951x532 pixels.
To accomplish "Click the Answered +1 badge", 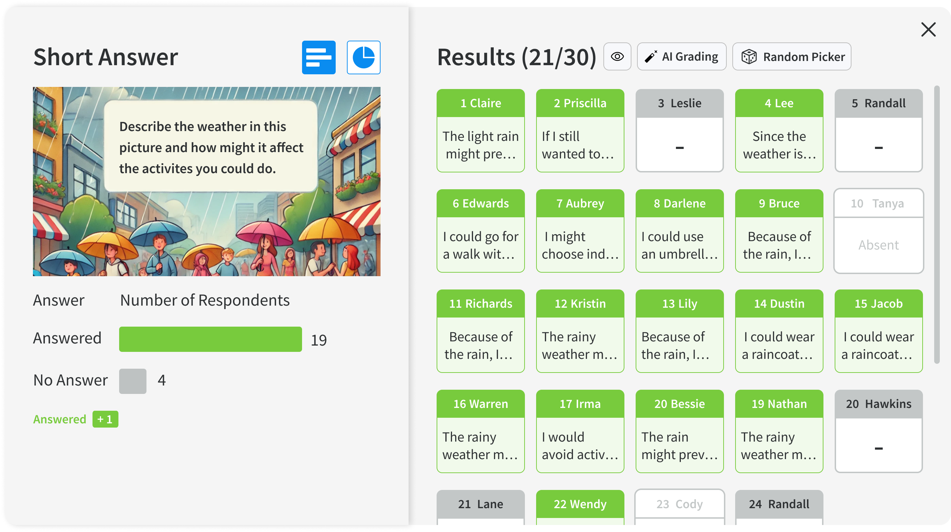I will coord(105,419).
